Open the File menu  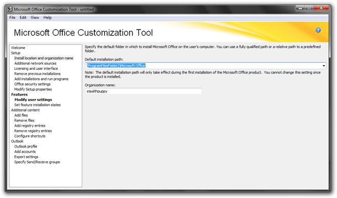pyautogui.click(x=12, y=18)
